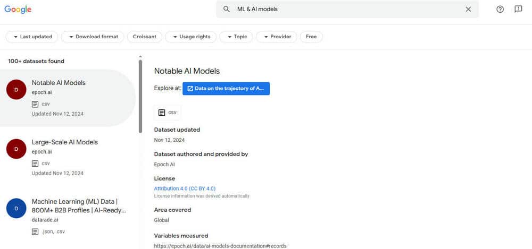Select the Large-Scale AI Models result
Screen dimensions: 532x249
tap(68, 157)
